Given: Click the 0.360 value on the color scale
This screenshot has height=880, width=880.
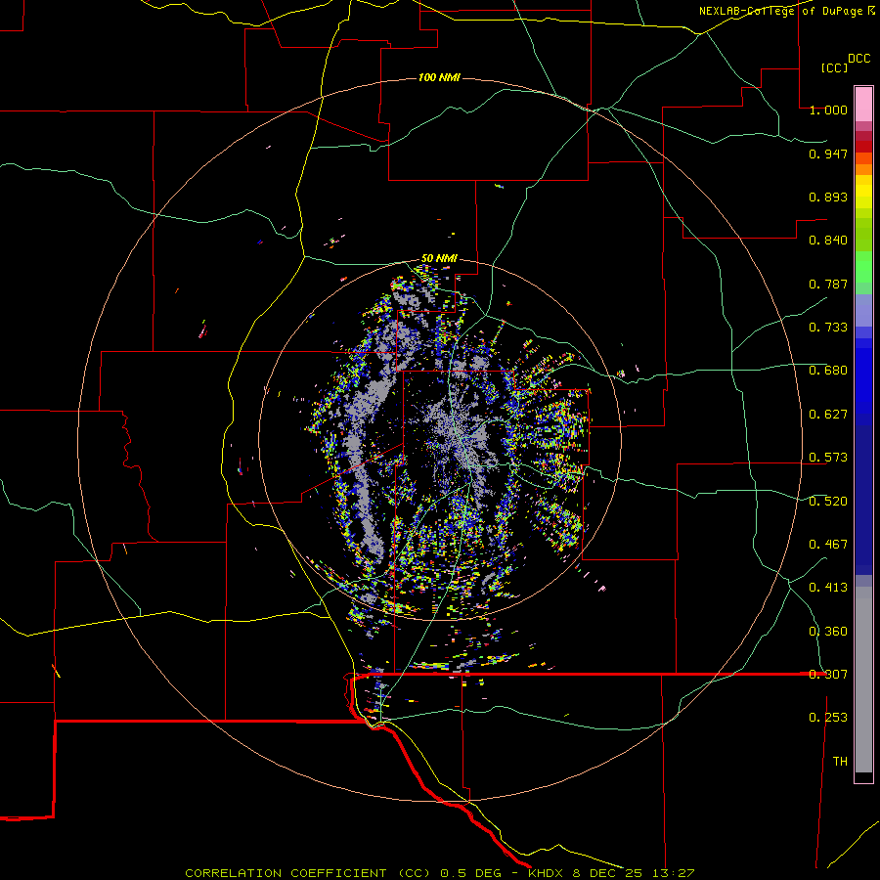Looking at the screenshot, I should pyautogui.click(x=828, y=632).
